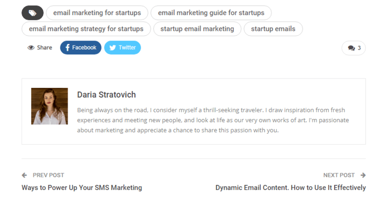Select the 'email marketing for startups' tag

pyautogui.click(x=97, y=13)
